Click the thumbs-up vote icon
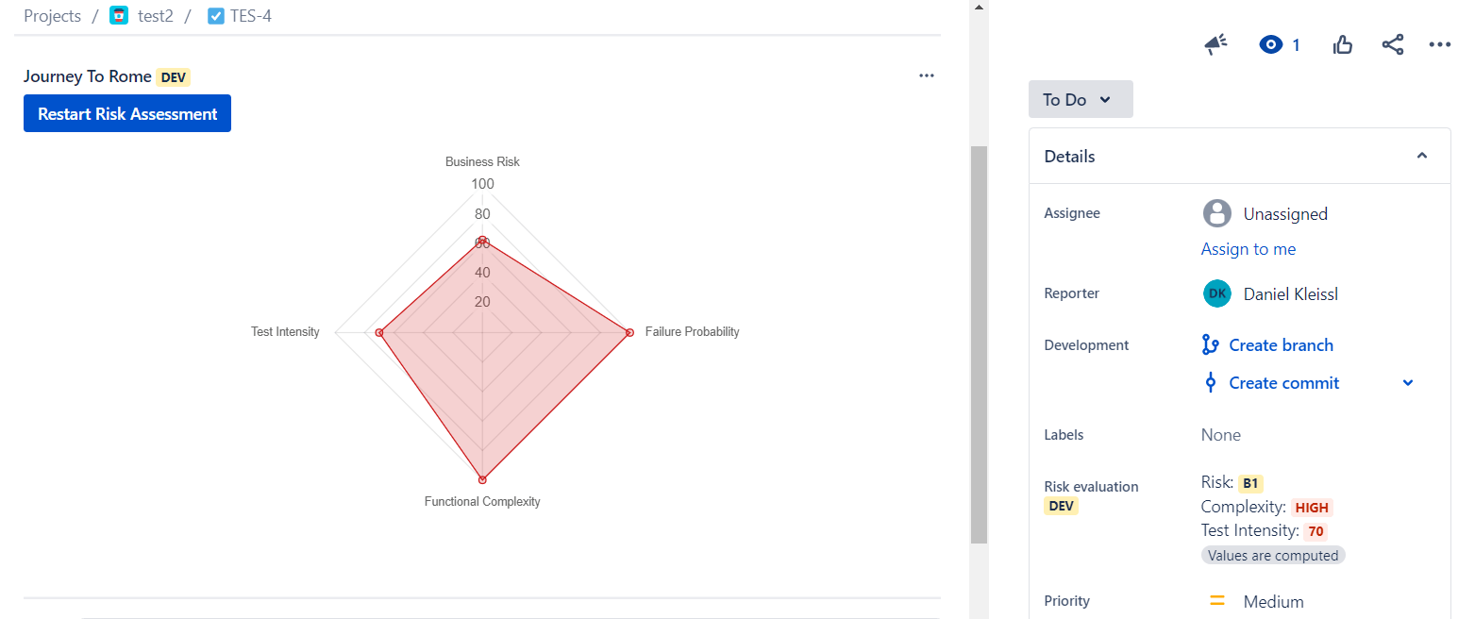The height and width of the screenshot is (619, 1458). pyautogui.click(x=1343, y=44)
